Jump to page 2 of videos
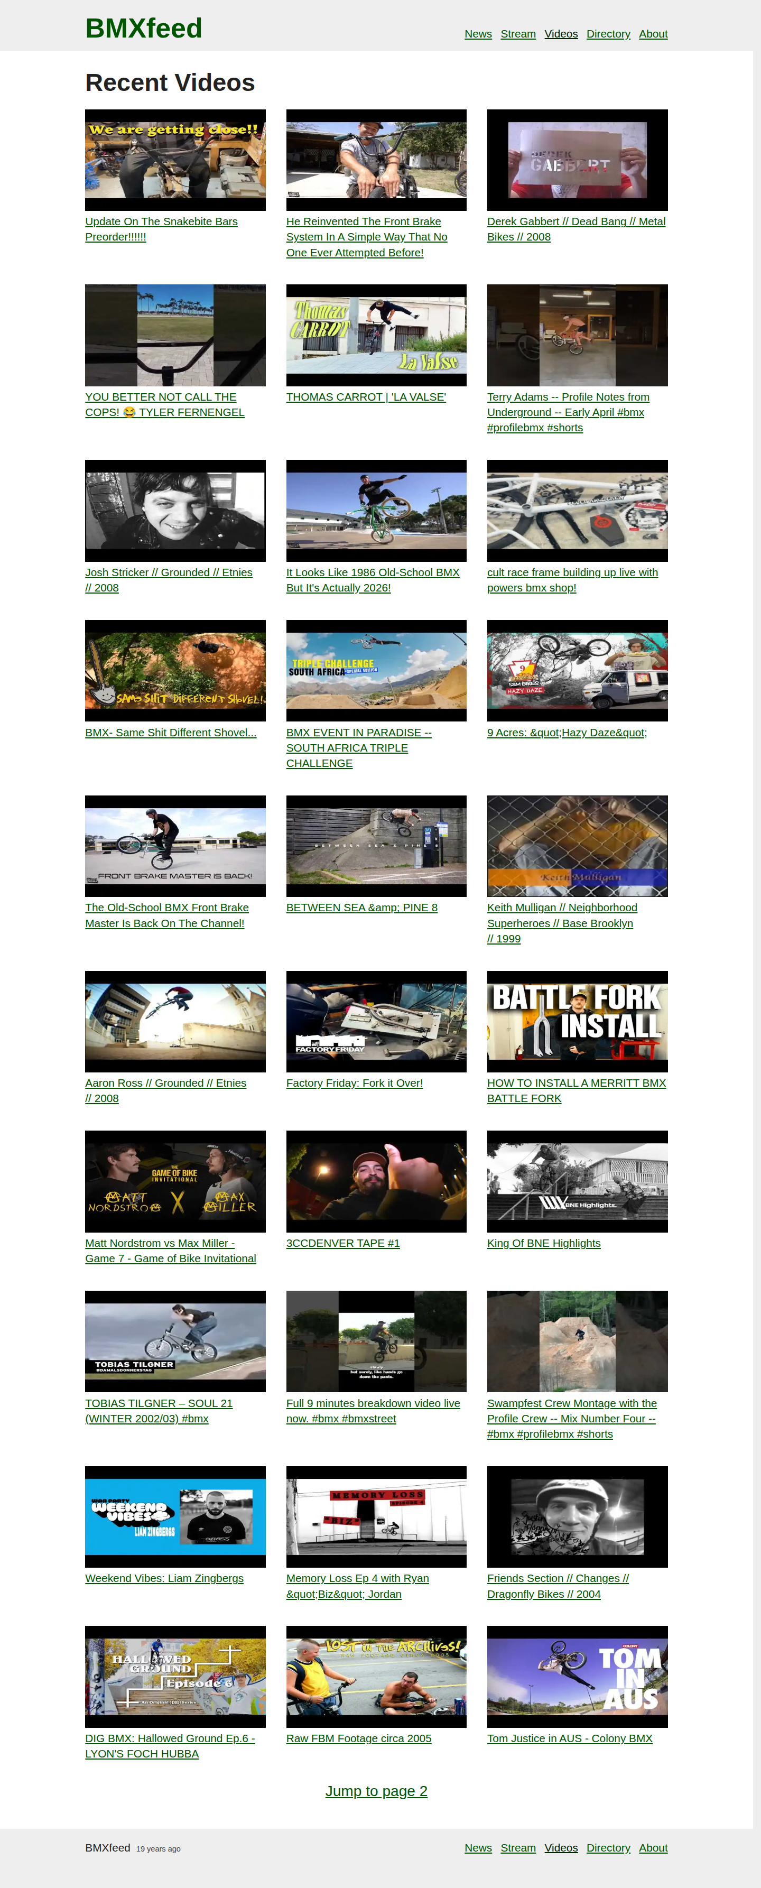Screen dimensions: 761x1888 (376, 1791)
